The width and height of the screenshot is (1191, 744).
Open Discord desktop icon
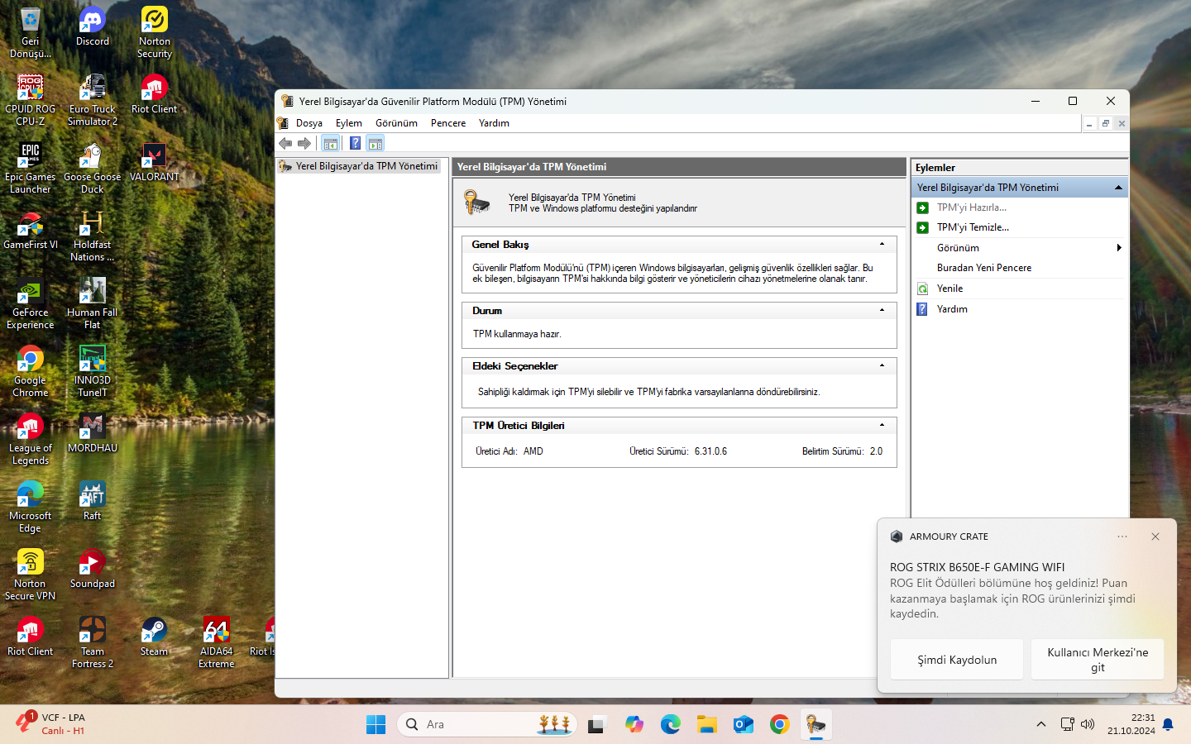tap(93, 27)
